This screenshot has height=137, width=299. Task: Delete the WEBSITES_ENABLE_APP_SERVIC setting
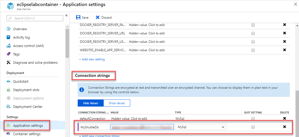(x=285, y=50)
